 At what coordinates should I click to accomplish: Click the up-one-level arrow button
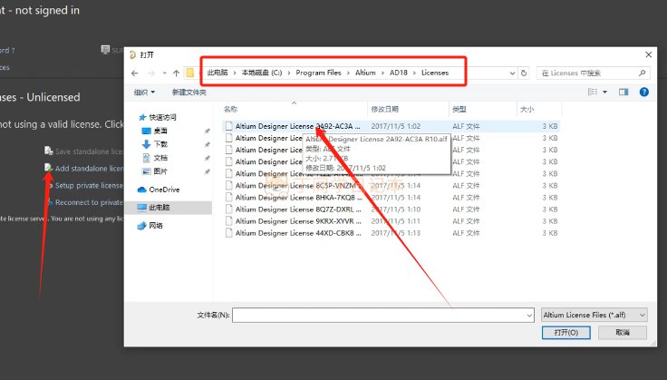[x=176, y=73]
